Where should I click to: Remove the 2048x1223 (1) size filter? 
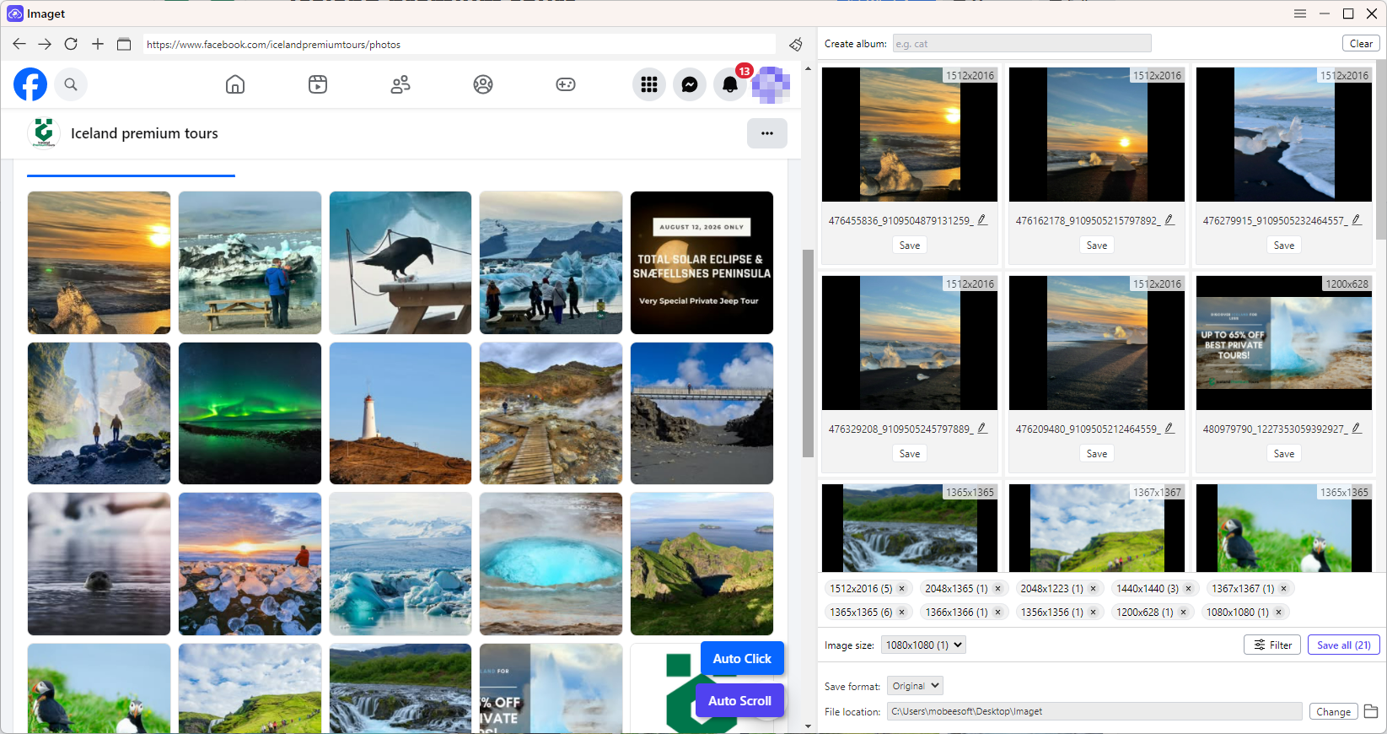coord(1093,589)
